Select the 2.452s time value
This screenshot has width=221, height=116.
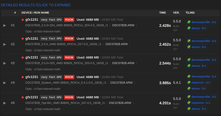click(x=165, y=44)
